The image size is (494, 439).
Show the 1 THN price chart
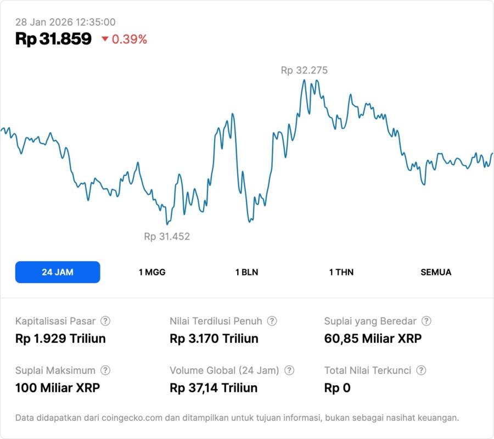pos(341,272)
